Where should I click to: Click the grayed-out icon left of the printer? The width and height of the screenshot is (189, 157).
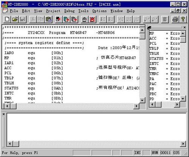click(x=165, y=19)
